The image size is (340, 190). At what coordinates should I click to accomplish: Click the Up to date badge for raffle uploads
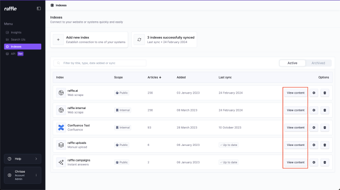tap(229, 145)
